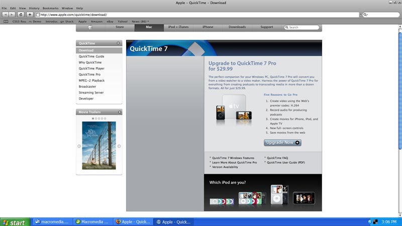Click the Yahoo! bookmark
Screen dimensions: 402x226
tap(123, 22)
